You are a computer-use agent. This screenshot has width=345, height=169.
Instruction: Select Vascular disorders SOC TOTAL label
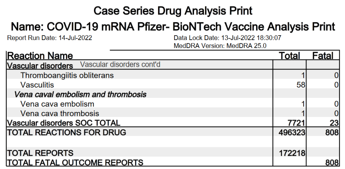64,123
